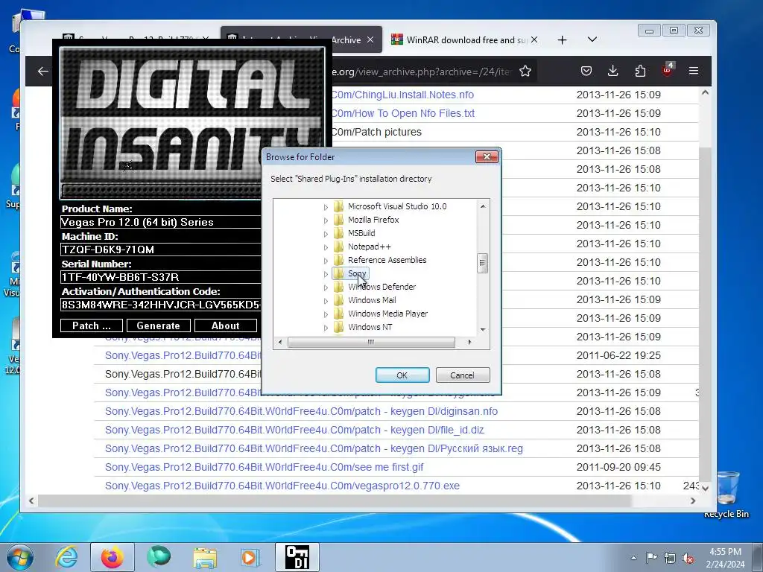Open the file_id.diz link
The image size is (763, 572).
[294, 430]
